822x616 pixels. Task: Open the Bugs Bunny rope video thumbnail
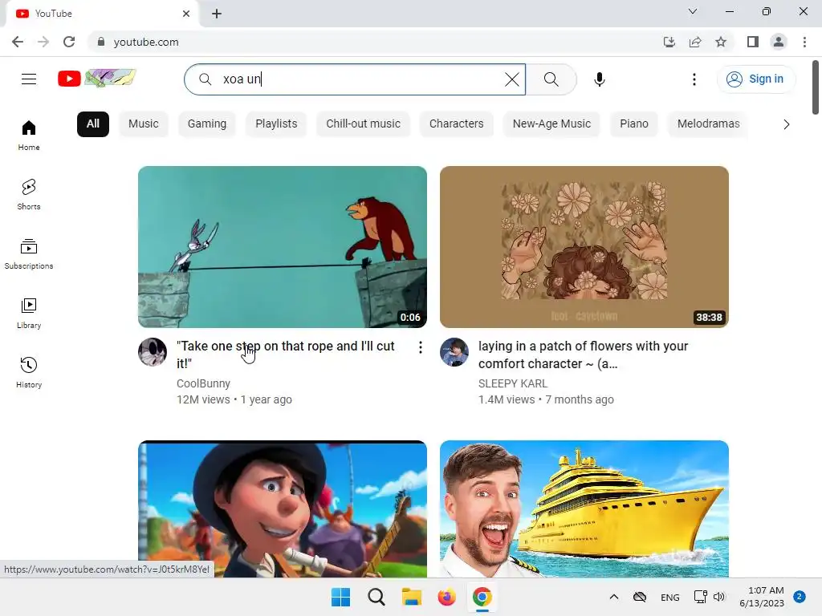[x=283, y=247]
